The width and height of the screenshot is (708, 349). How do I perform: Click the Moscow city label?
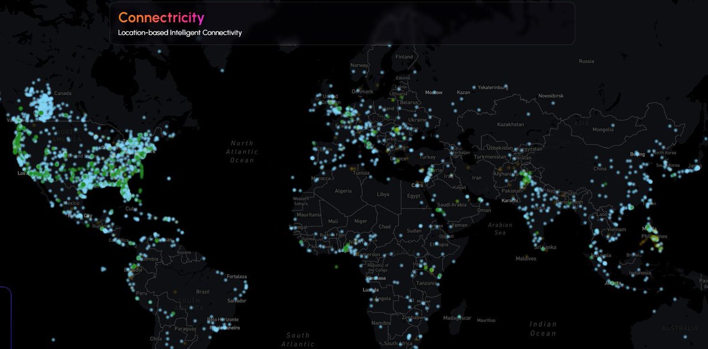pos(432,93)
